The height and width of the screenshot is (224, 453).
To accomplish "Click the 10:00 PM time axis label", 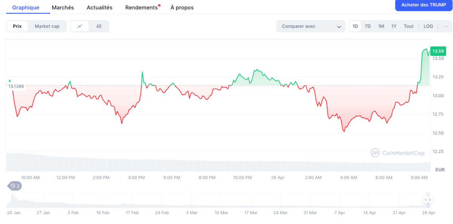I will pos(242,178).
